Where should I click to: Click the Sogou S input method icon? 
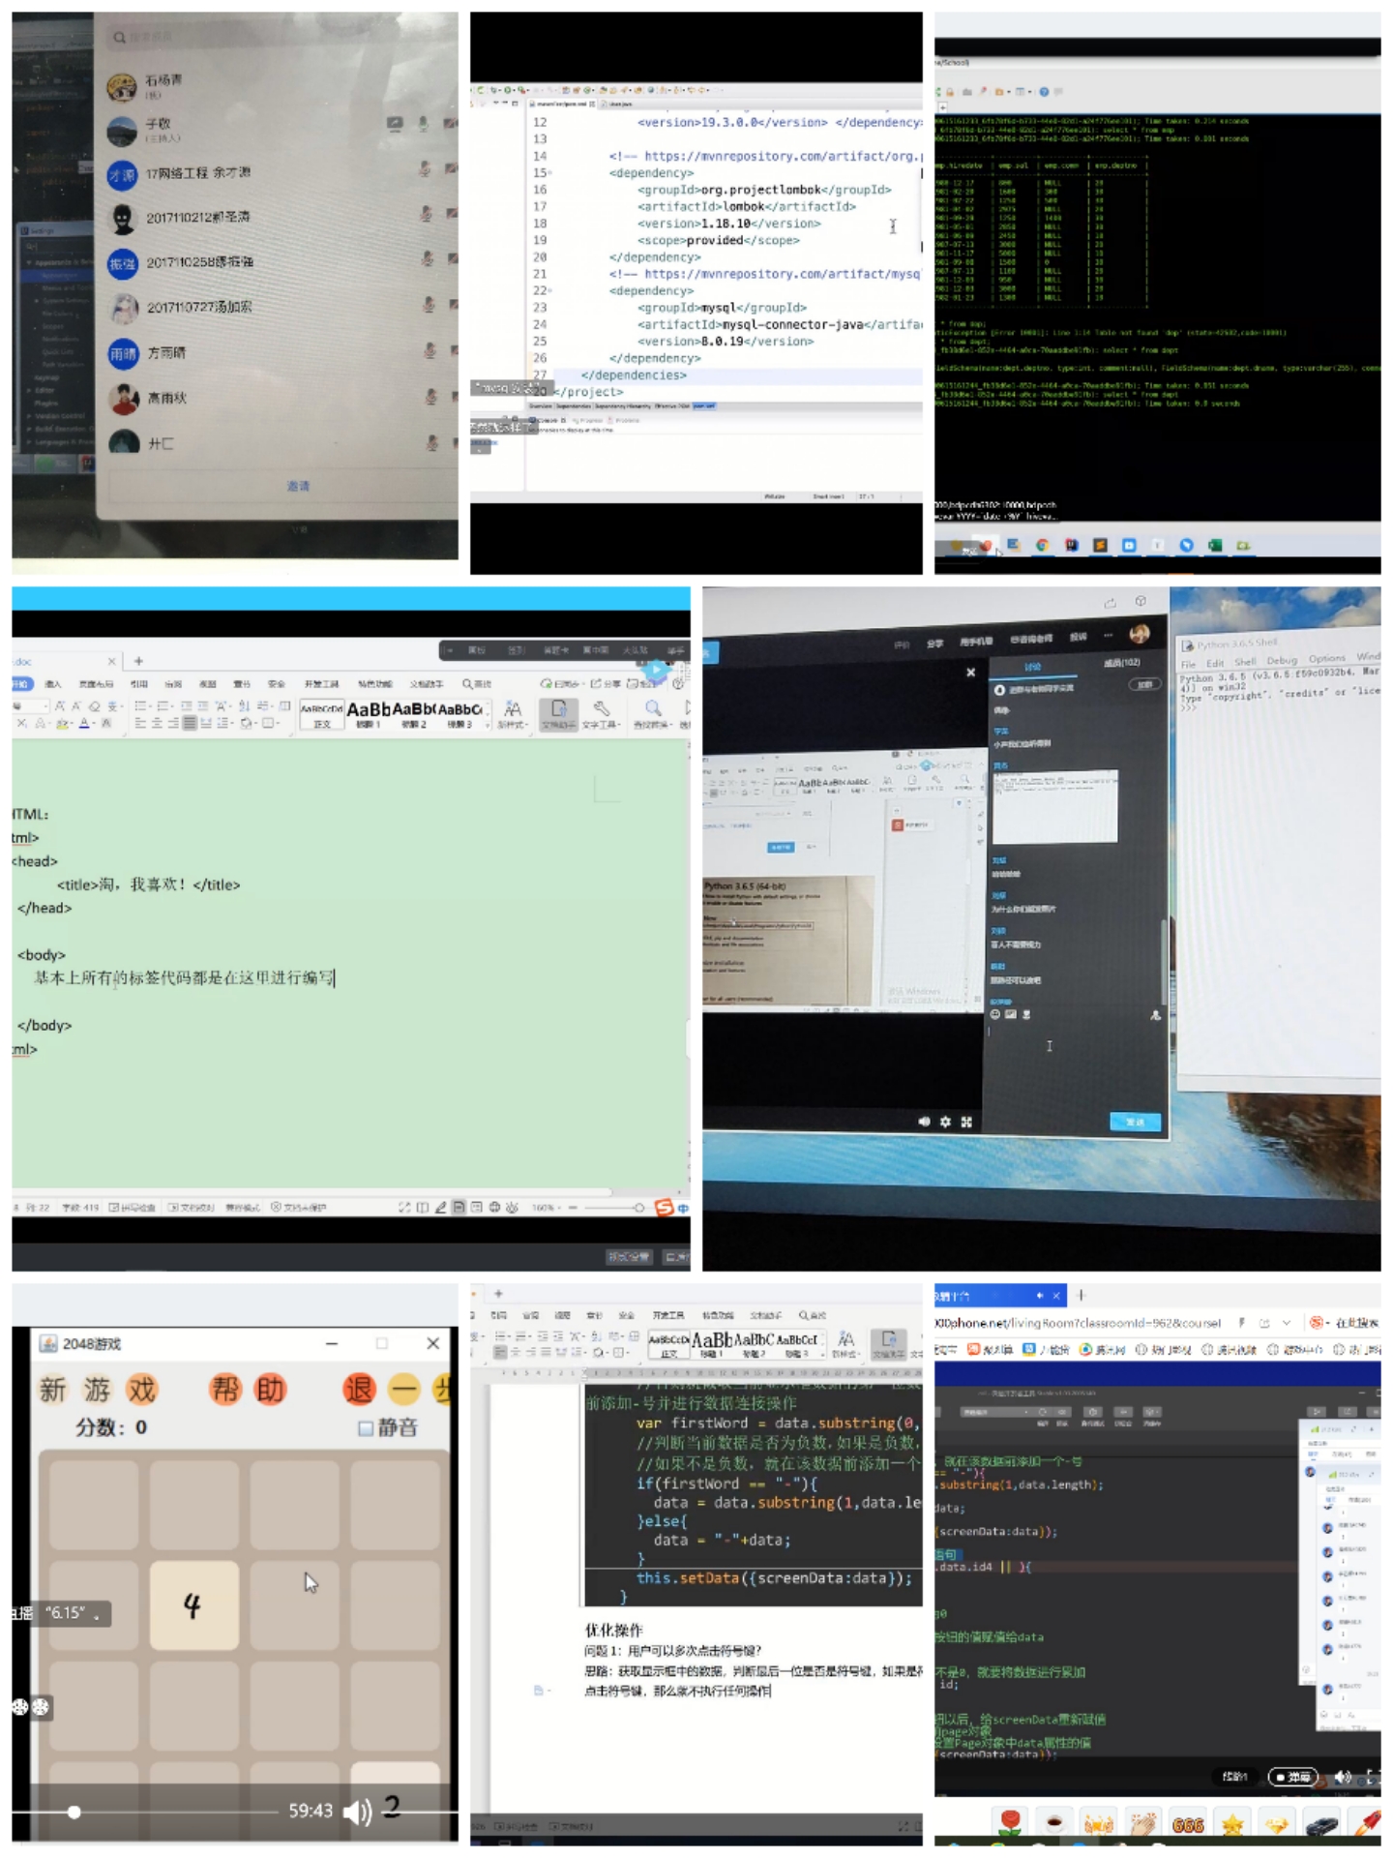[x=664, y=1207]
